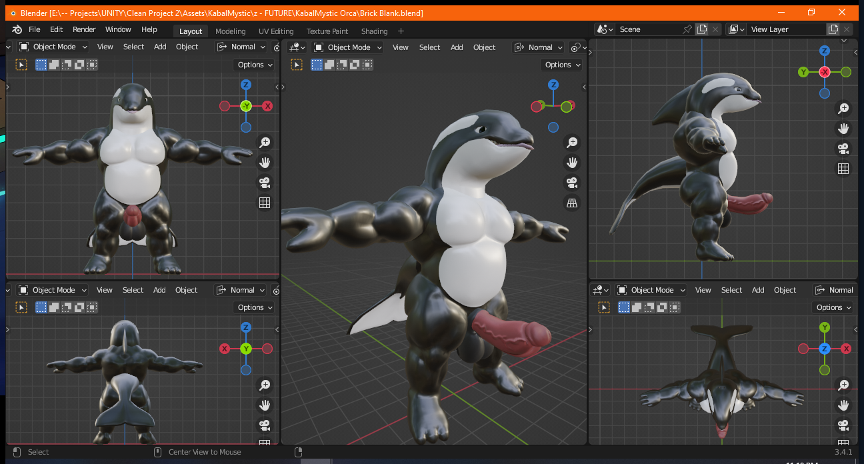Add a new workspace with plus button
The image size is (864, 464).
click(x=401, y=31)
